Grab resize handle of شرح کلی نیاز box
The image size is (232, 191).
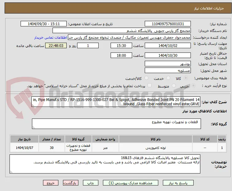click(33, 105)
